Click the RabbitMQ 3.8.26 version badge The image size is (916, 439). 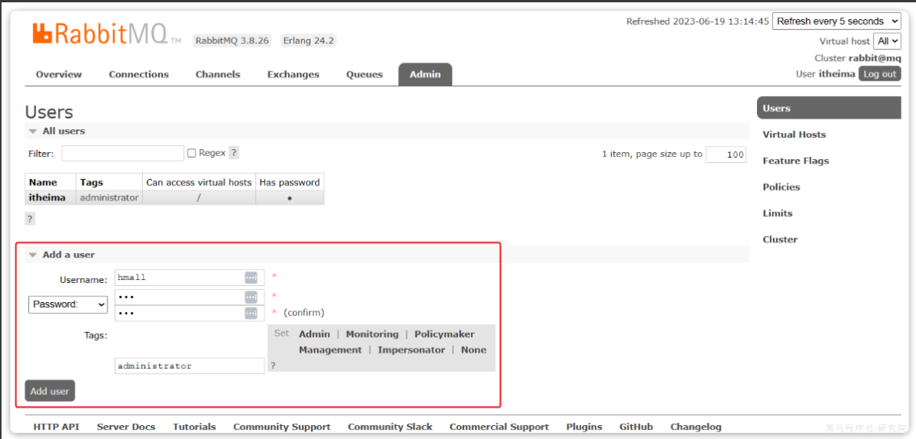tap(232, 41)
